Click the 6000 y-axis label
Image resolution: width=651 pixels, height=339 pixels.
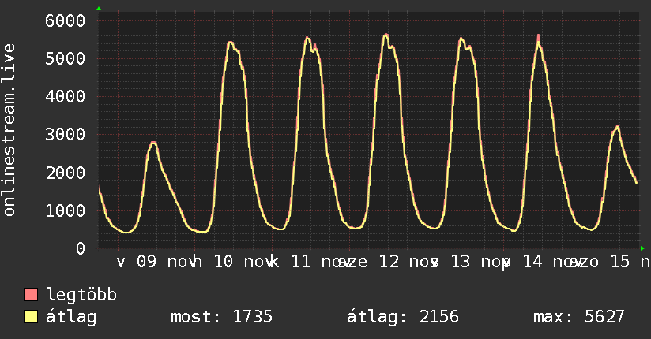(x=66, y=20)
